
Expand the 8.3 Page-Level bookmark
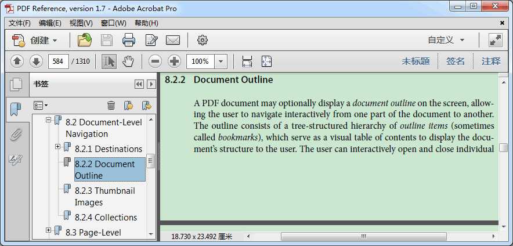point(48,230)
